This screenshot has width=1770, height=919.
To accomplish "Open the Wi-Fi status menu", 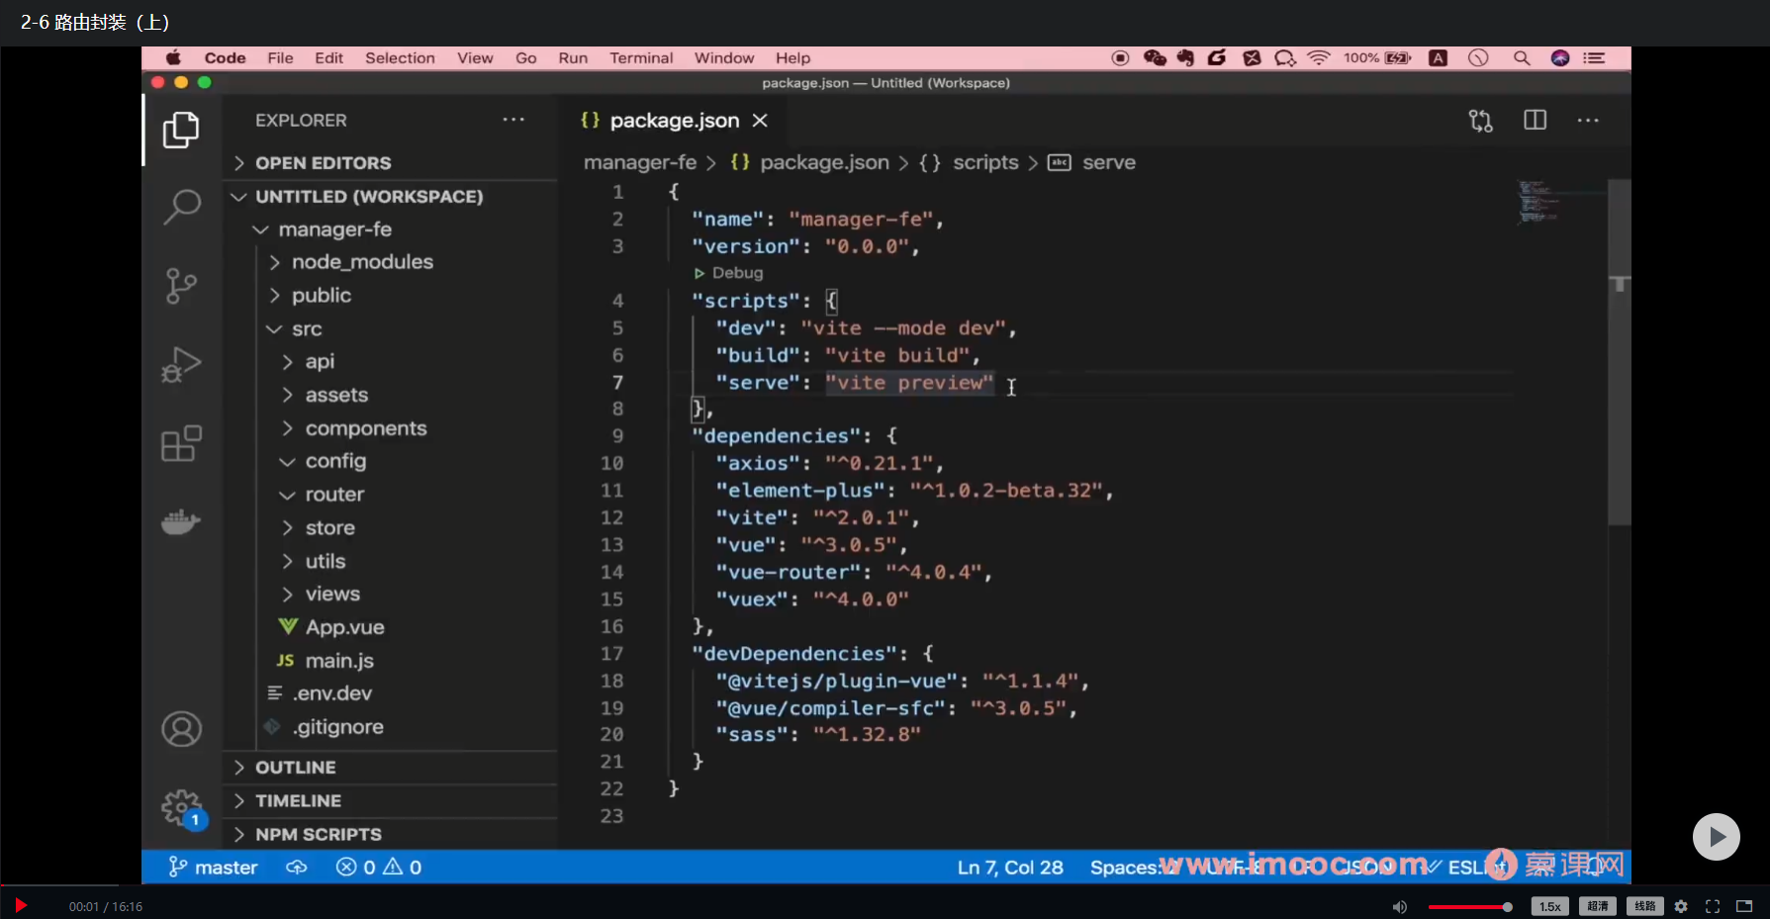I will 1319,58.
